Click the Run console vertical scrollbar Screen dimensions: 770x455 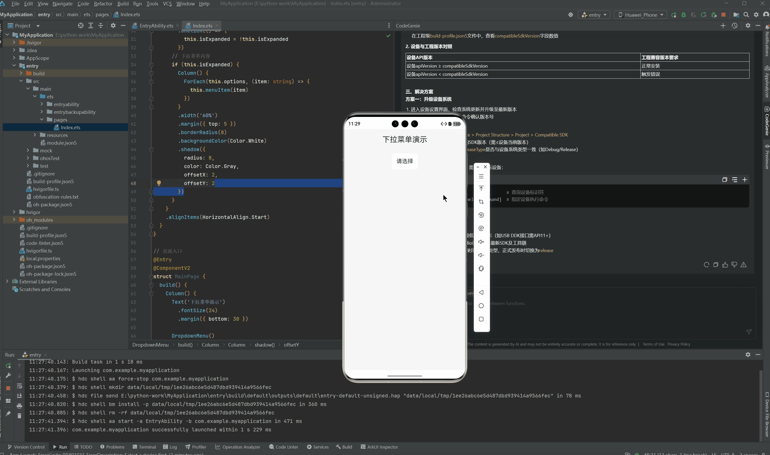click(761, 405)
